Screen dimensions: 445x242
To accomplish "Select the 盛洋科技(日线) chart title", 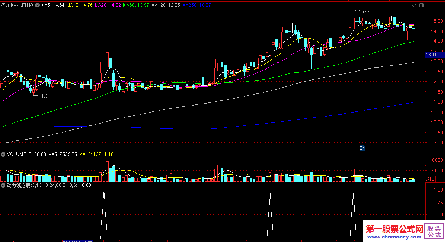I will tap(17, 5).
